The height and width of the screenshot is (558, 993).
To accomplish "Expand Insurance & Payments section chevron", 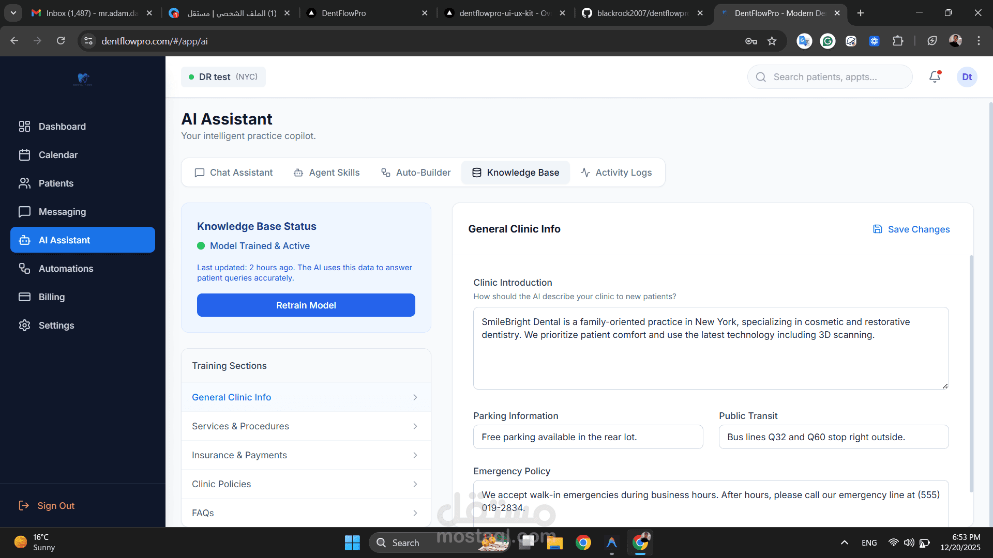I will pos(415,455).
